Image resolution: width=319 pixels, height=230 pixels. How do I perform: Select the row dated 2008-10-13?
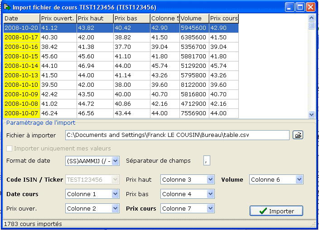(121, 75)
